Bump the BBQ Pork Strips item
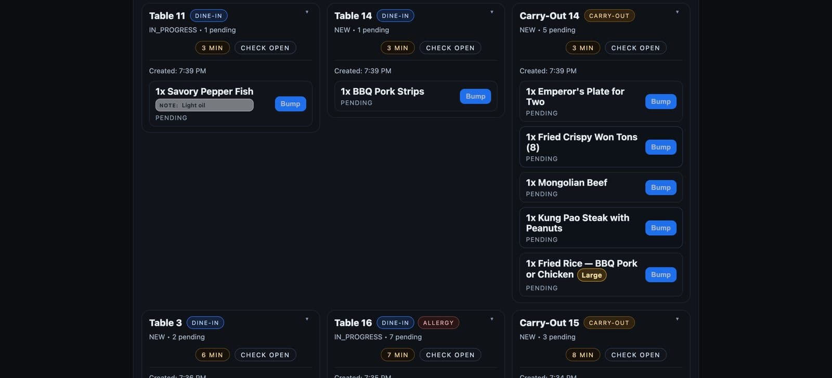 [x=475, y=96]
